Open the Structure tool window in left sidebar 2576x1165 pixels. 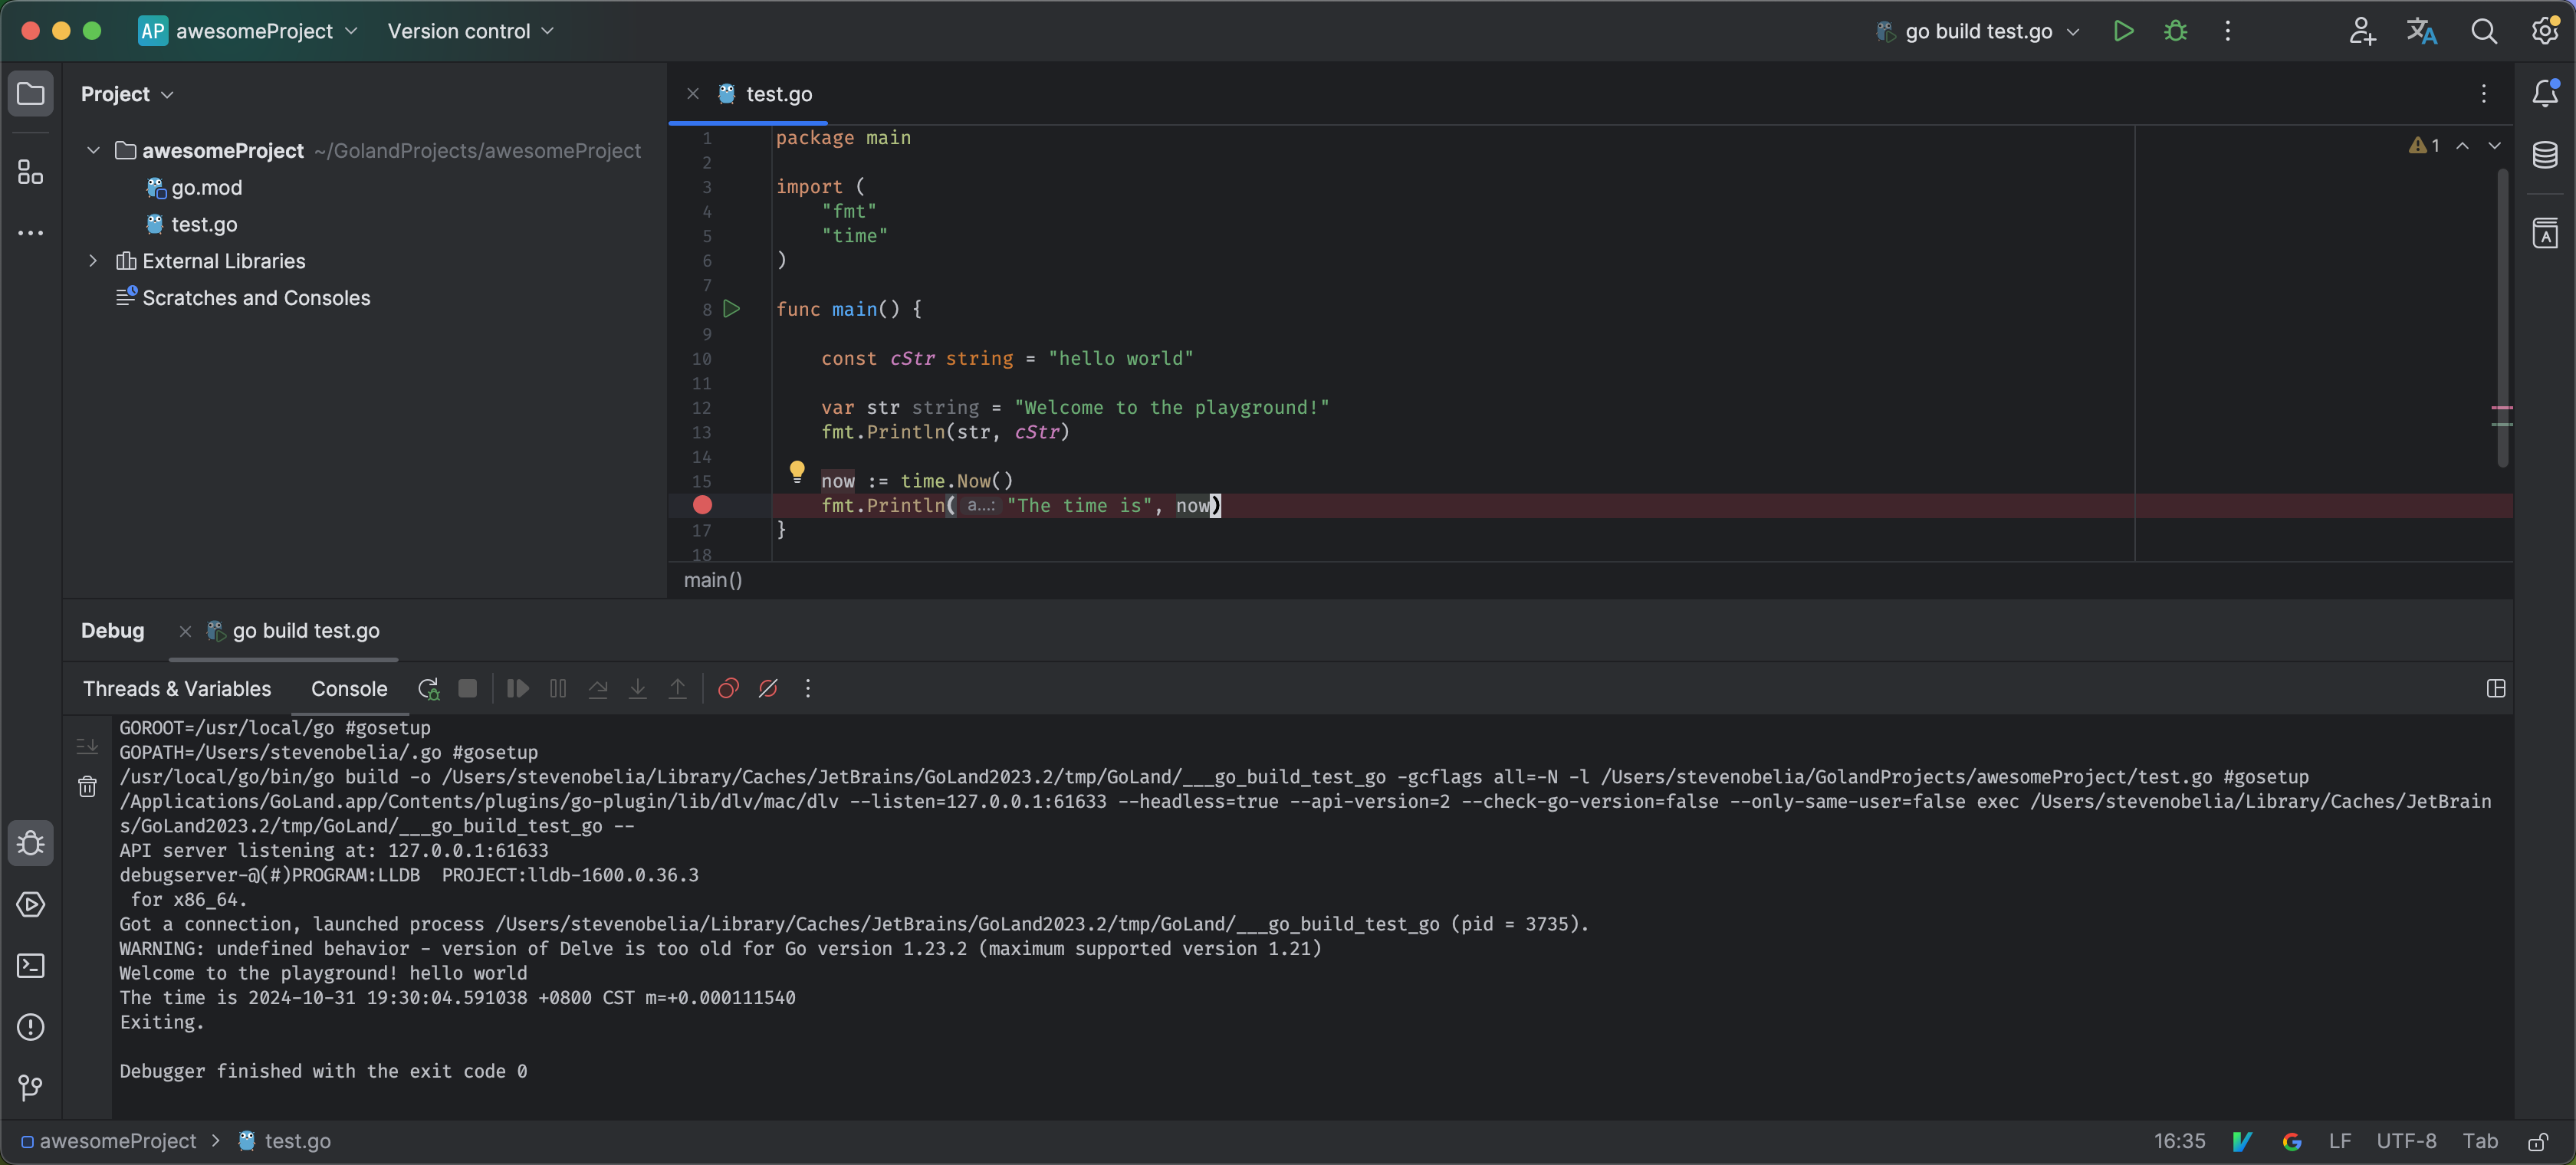30,173
